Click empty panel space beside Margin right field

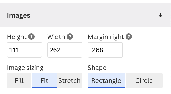pyautogui.click(x=146, y=50)
